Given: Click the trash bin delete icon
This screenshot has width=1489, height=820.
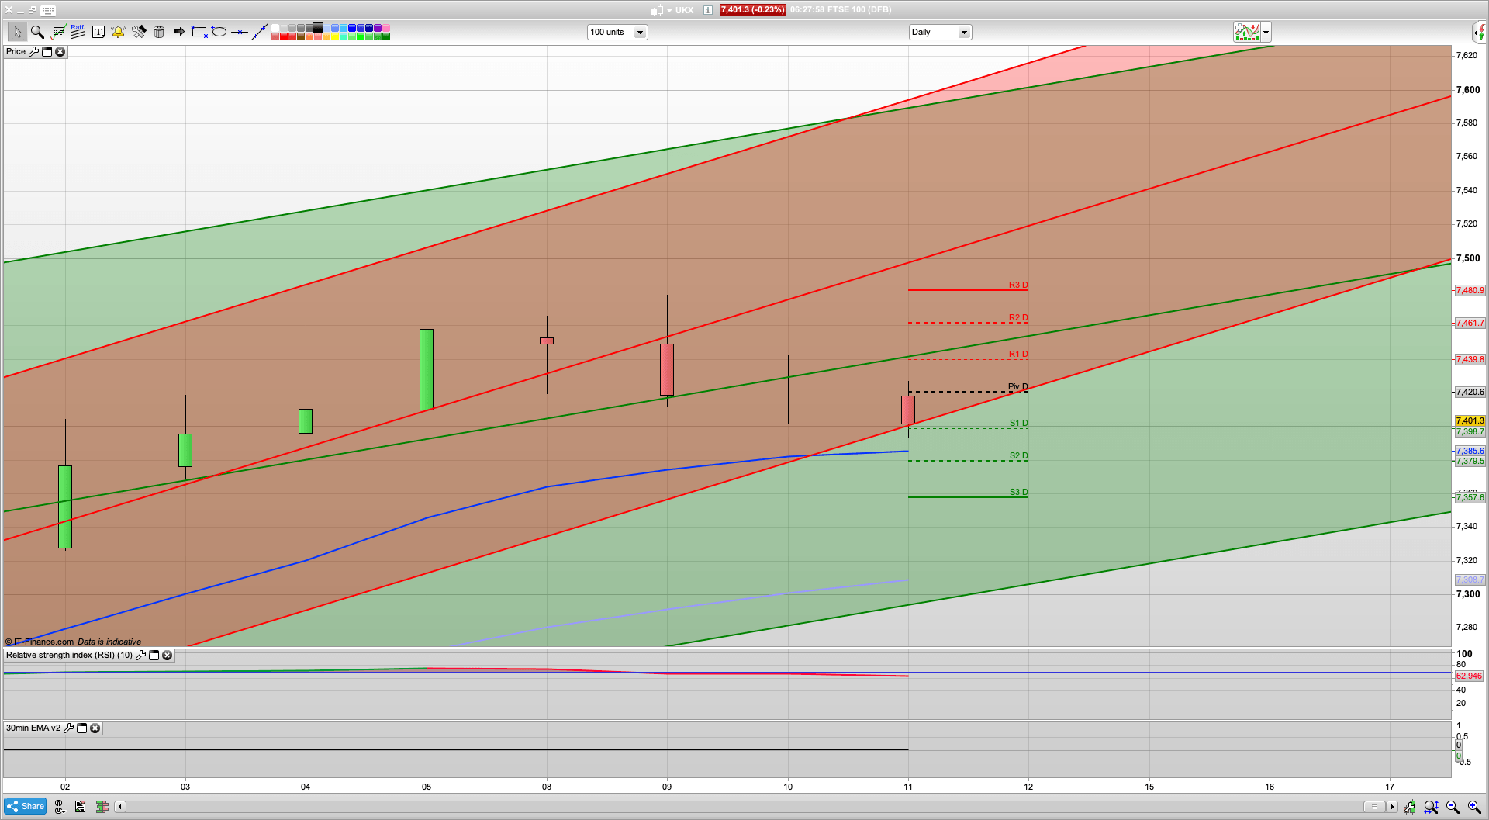Looking at the screenshot, I should coord(159,32).
